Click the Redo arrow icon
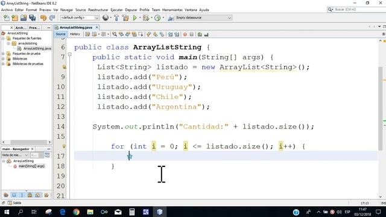 coord(52,17)
